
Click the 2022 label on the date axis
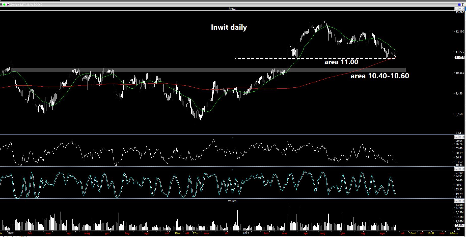pos(11,233)
